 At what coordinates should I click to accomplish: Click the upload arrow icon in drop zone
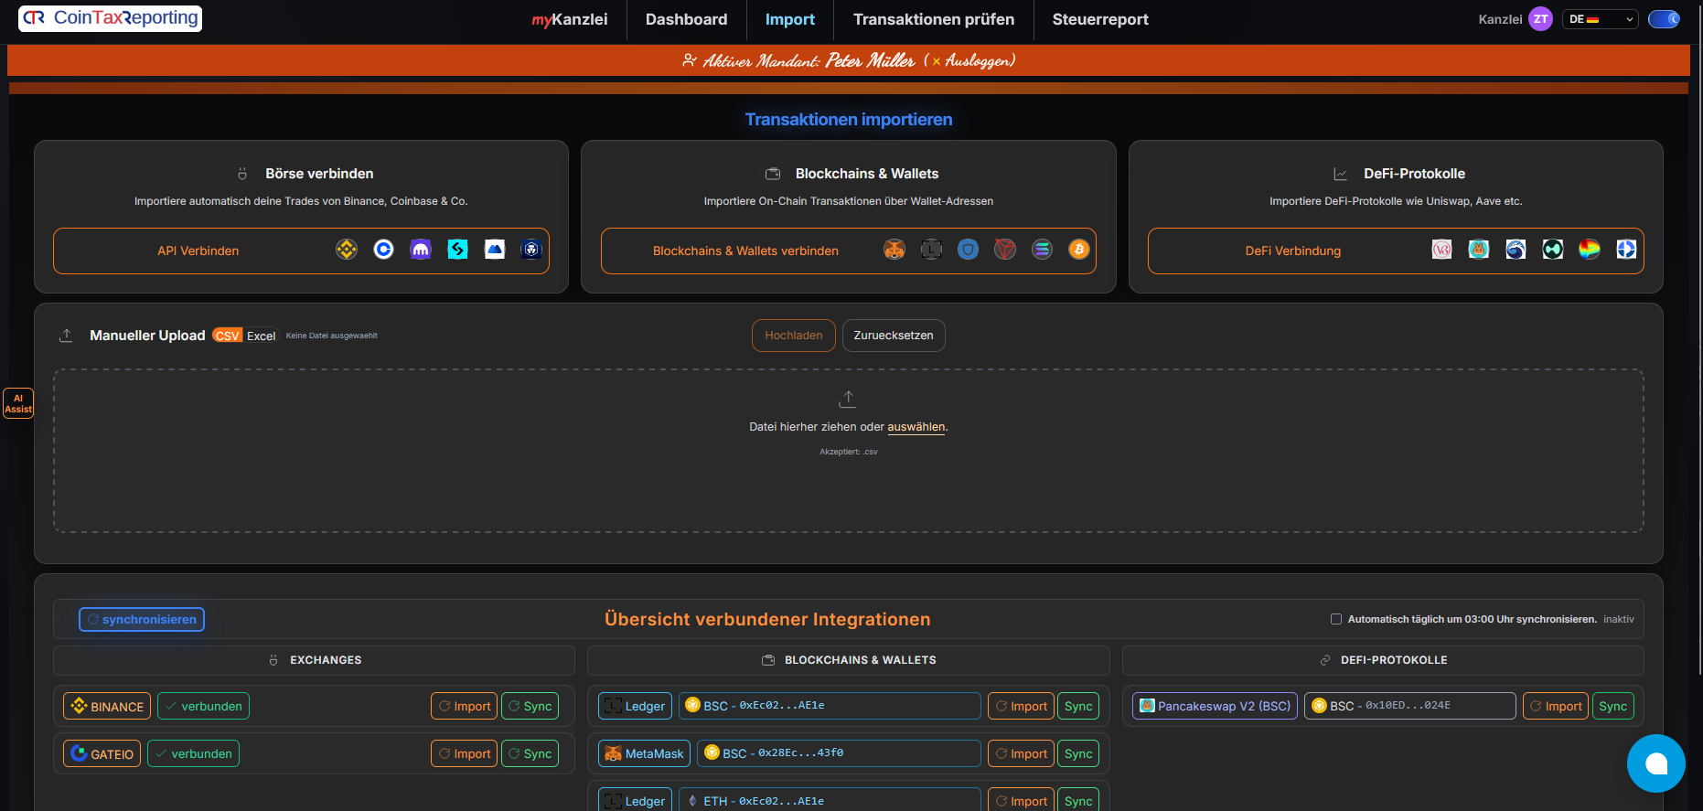pyautogui.click(x=848, y=399)
